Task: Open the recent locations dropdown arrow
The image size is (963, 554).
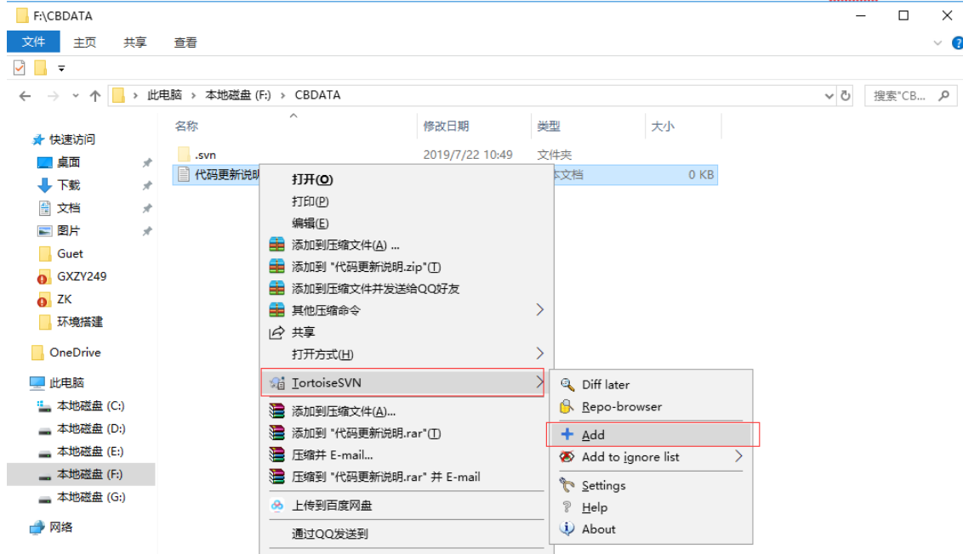Action: [x=76, y=96]
